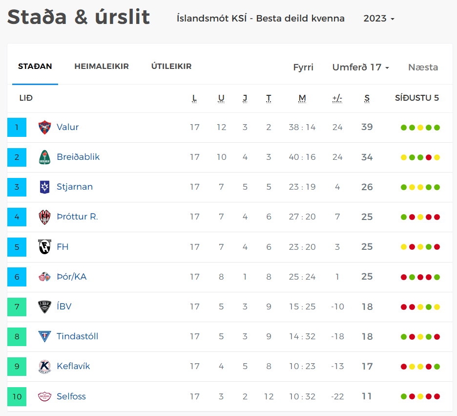Click the FH team logo
Screen dimensions: 457x416
click(x=44, y=247)
